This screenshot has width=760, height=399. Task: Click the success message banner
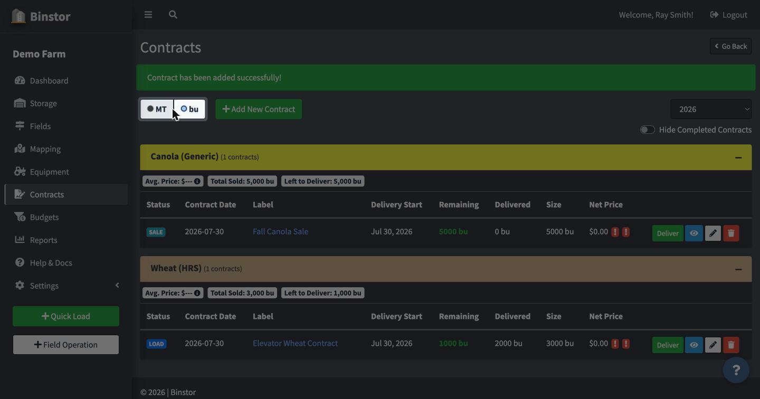446,77
